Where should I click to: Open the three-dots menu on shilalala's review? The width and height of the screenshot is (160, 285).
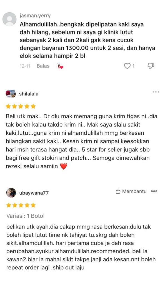156,92
